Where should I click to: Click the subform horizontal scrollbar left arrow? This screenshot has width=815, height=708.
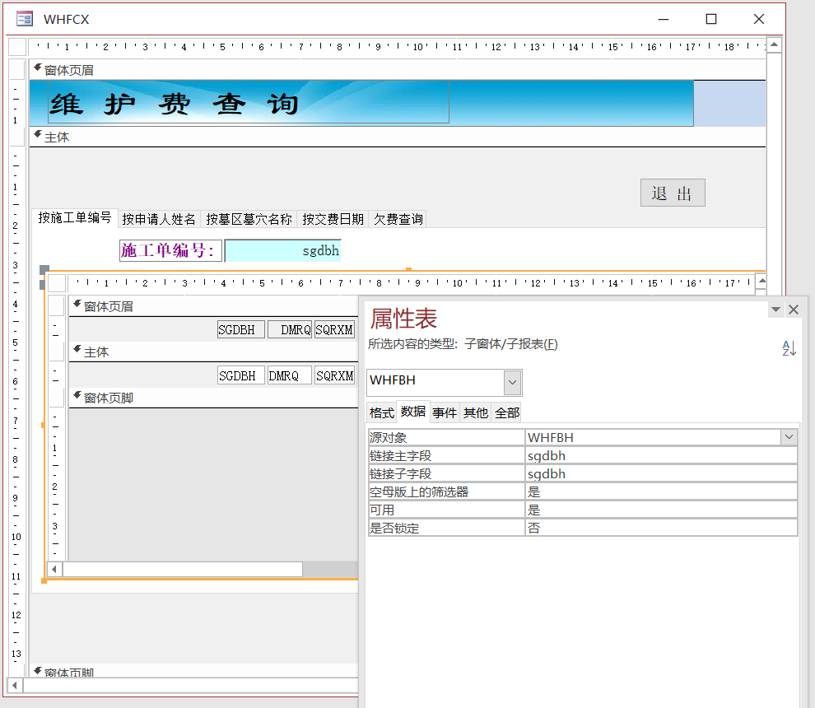tap(54, 569)
